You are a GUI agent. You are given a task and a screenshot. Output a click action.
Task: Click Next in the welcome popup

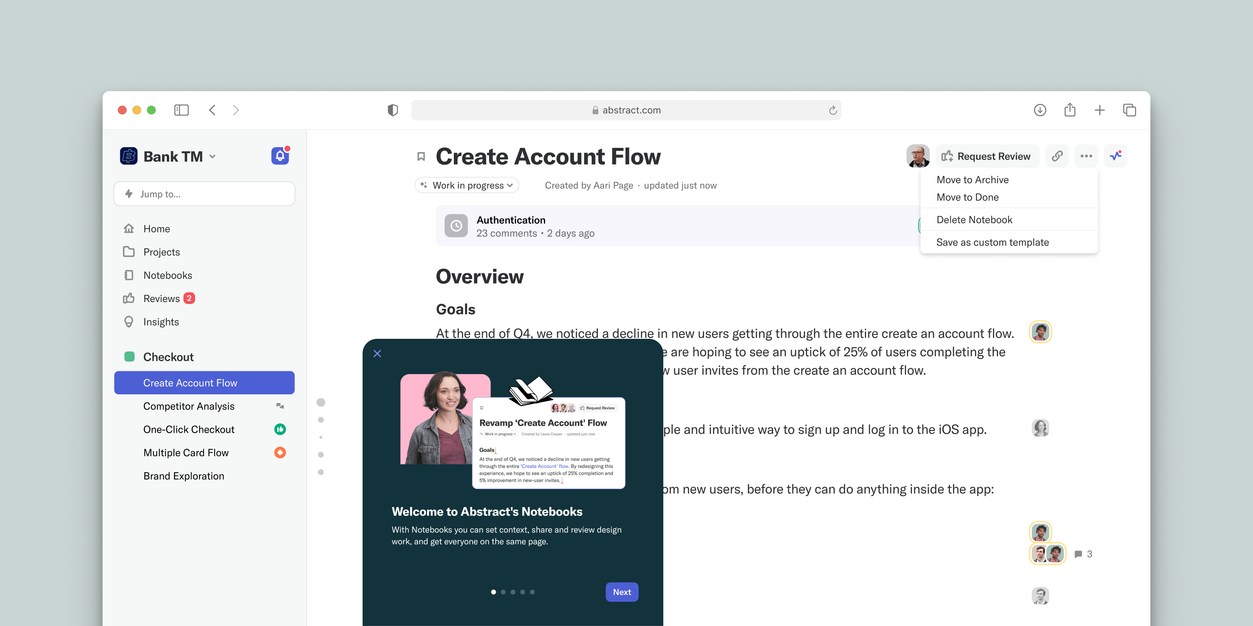point(622,592)
